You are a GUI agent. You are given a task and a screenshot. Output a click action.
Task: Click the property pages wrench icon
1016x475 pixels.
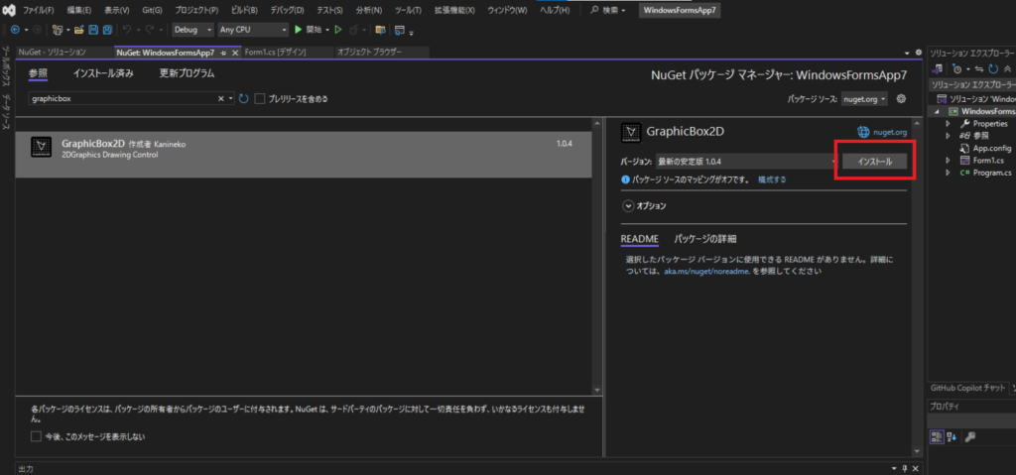click(969, 436)
